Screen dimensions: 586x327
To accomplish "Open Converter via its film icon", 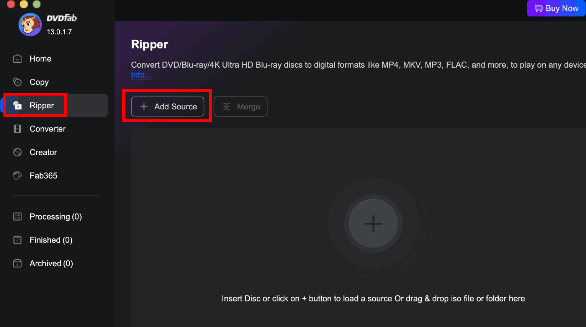I will tap(17, 129).
